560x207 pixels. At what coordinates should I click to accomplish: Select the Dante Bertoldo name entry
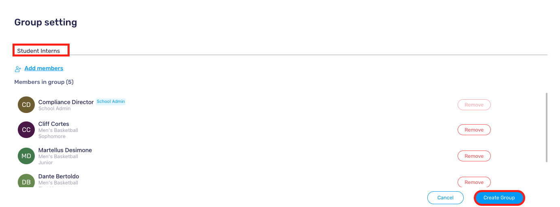pos(59,176)
